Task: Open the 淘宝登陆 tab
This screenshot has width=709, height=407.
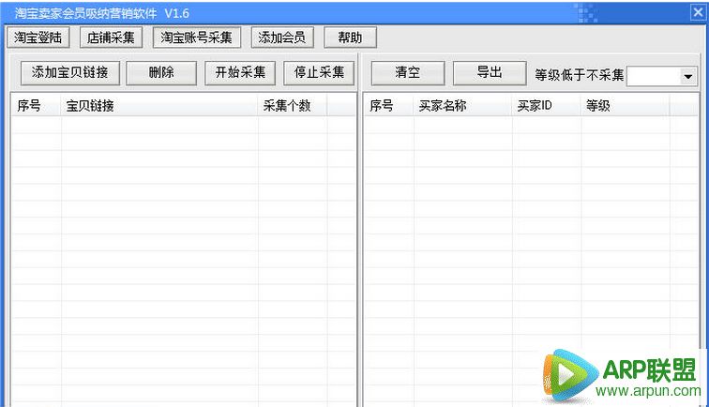Action: (38, 38)
